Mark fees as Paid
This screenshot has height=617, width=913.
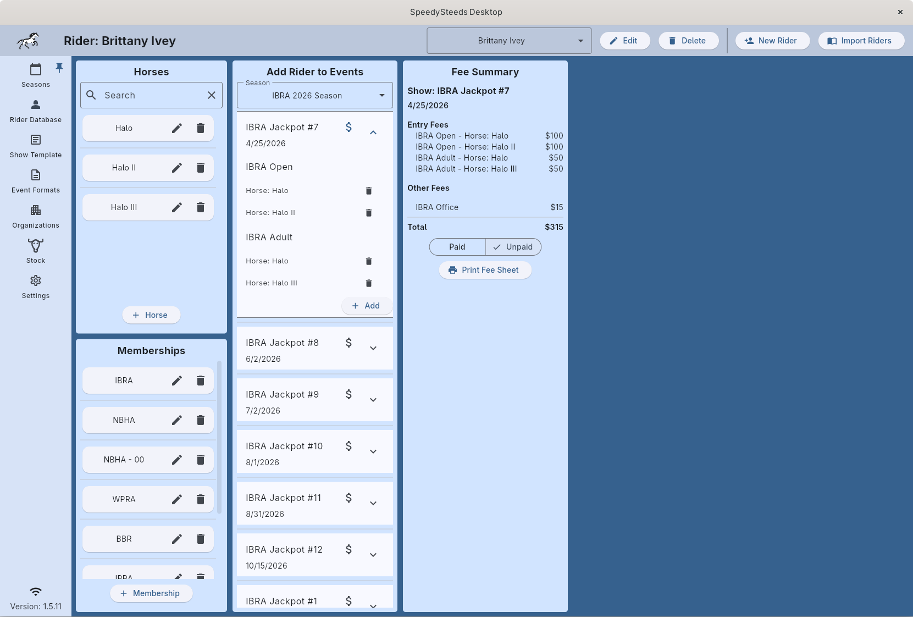pos(457,247)
